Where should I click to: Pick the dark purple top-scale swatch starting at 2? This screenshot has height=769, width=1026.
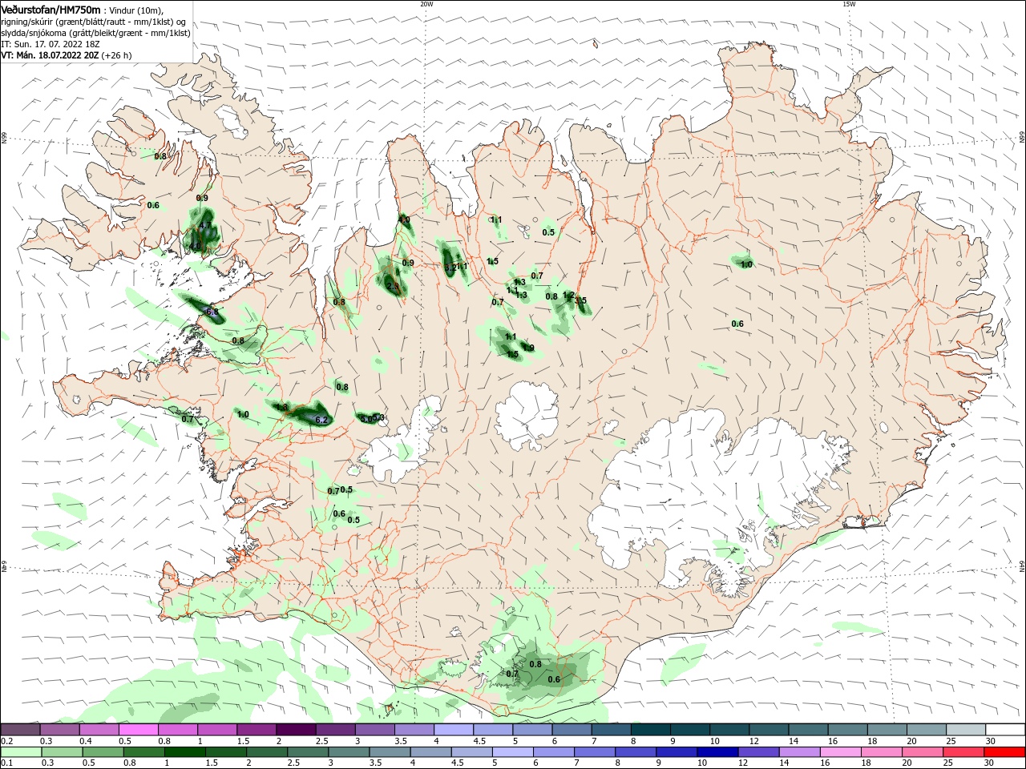[296, 730]
